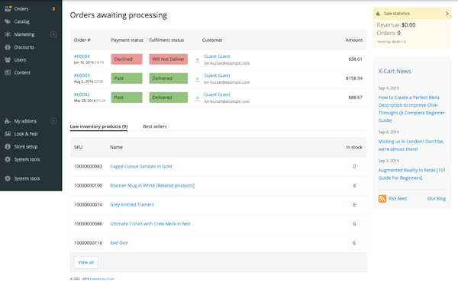
Task: Open the Catalog menu item
Action: (x=22, y=21)
